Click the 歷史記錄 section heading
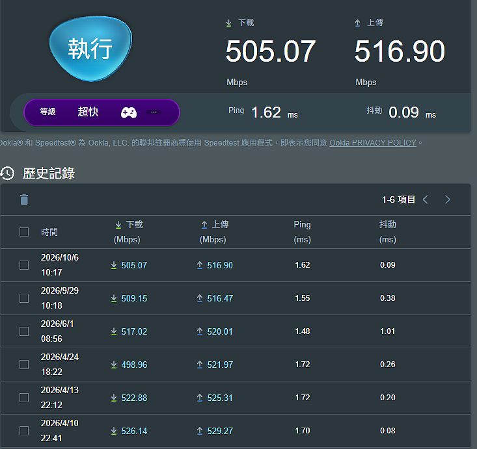Image resolution: width=477 pixels, height=449 pixels. point(49,173)
